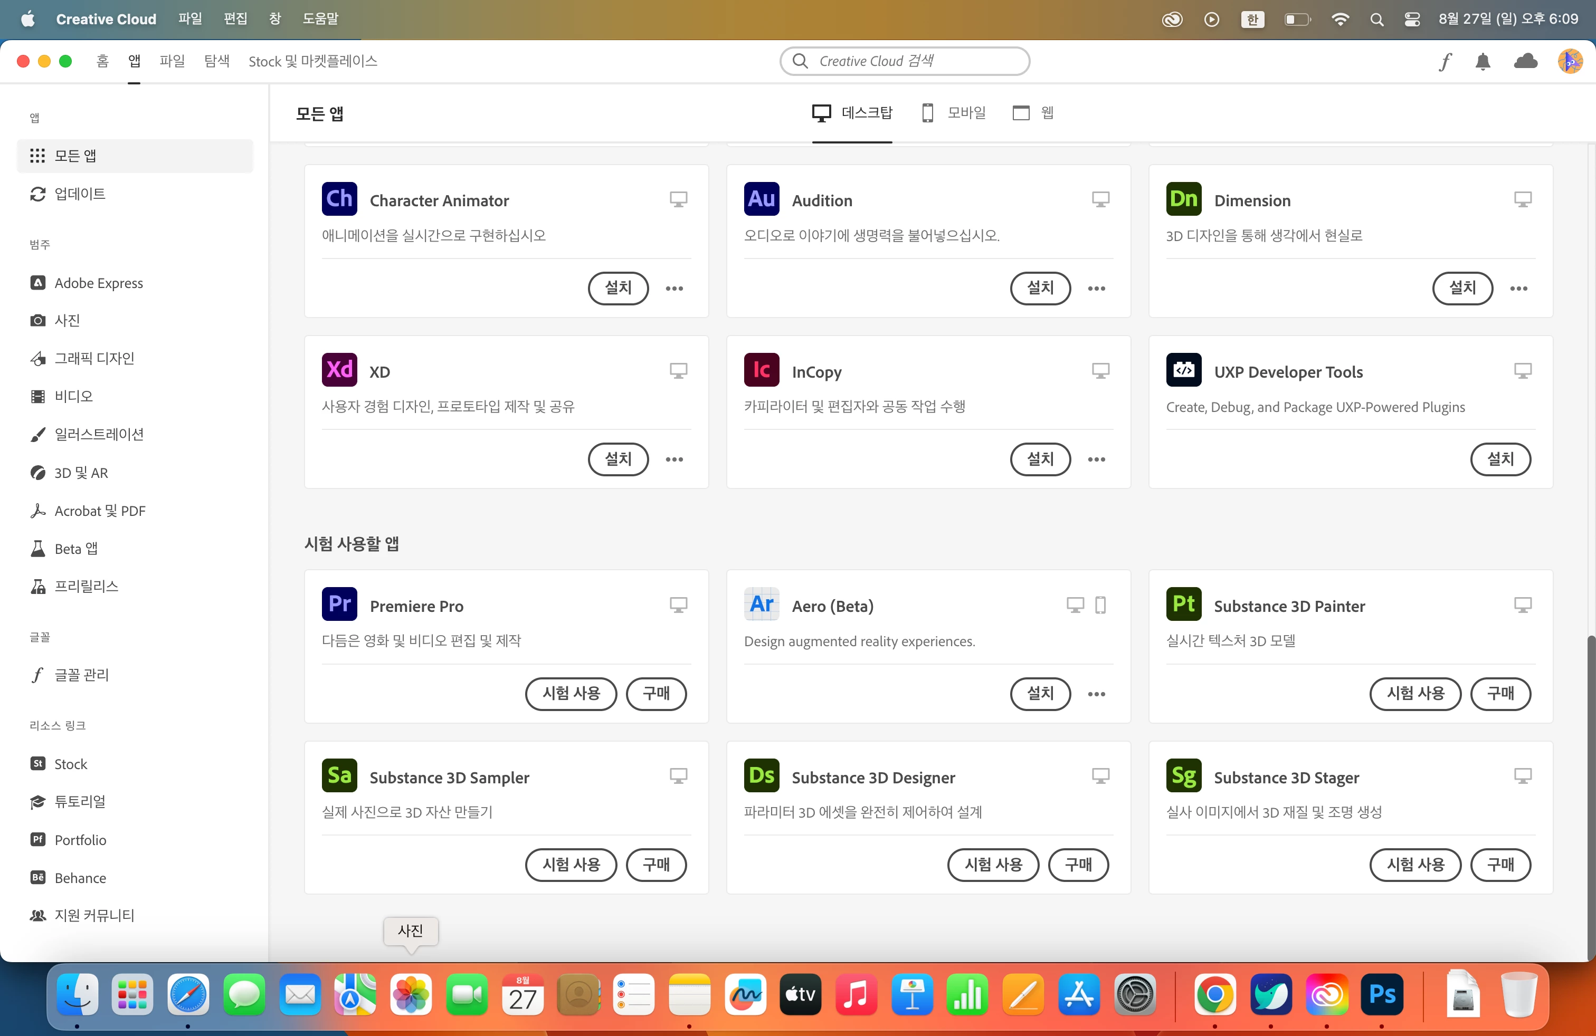Select Adobe Express in the sidebar
Viewport: 1596px width, 1036px height.
click(x=99, y=283)
